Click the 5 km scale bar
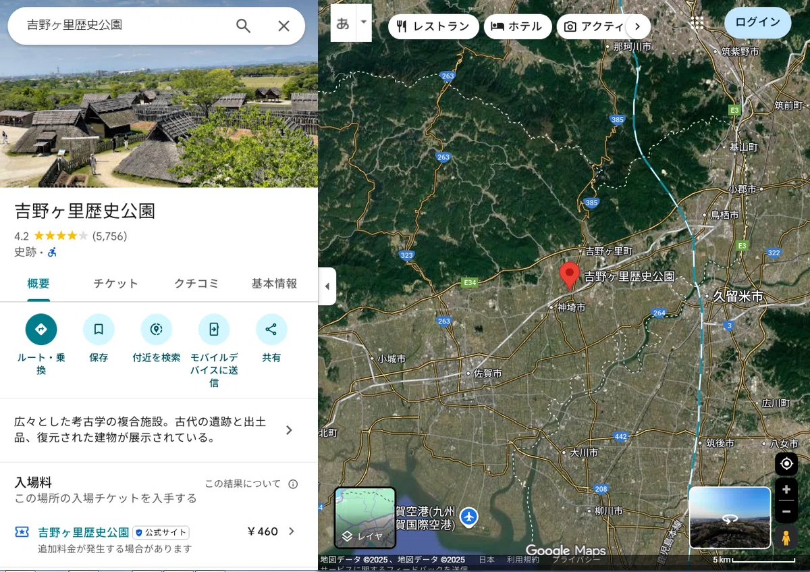The height and width of the screenshot is (572, 810). coord(755,560)
